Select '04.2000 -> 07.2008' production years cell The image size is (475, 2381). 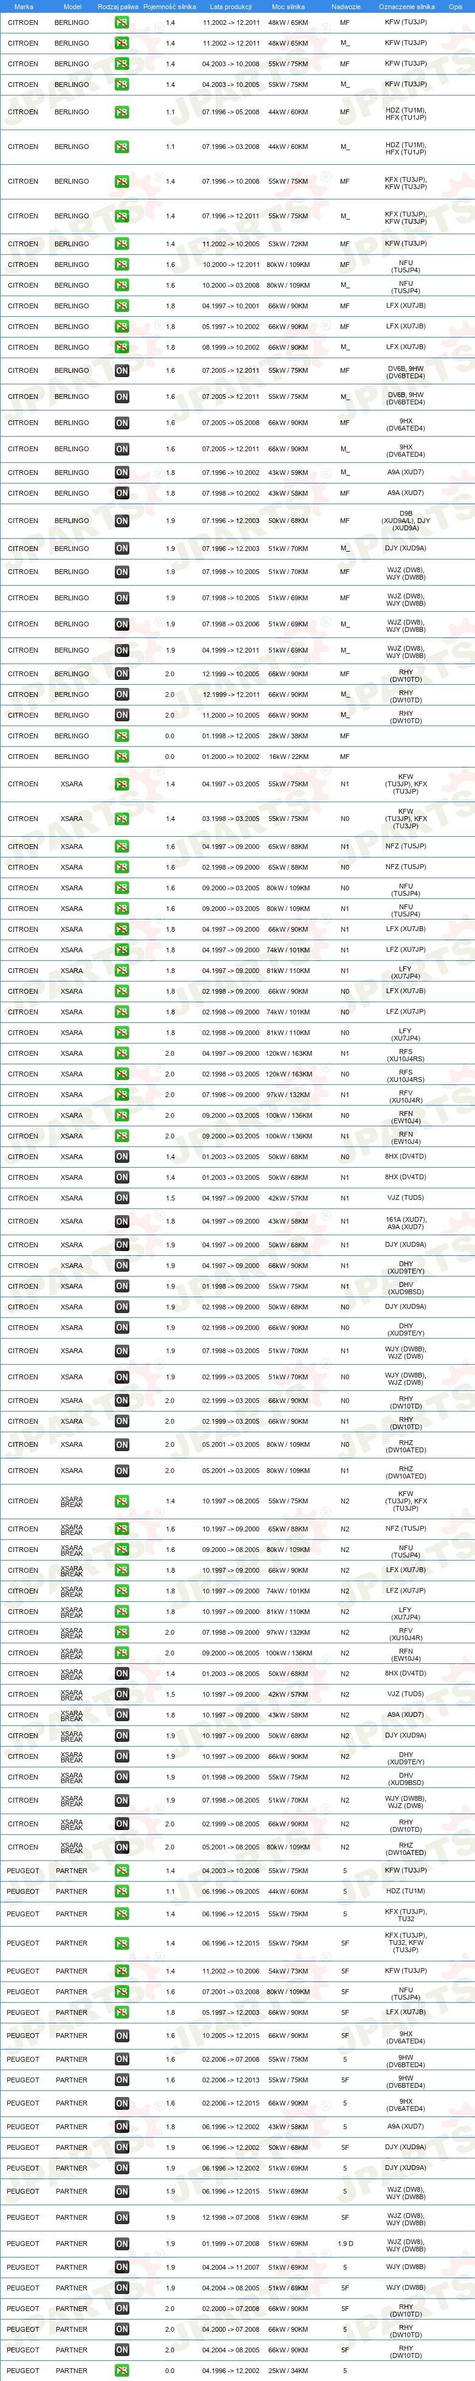[x=231, y=2330]
